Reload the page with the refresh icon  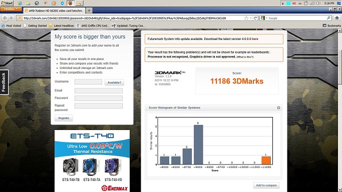[255, 18]
